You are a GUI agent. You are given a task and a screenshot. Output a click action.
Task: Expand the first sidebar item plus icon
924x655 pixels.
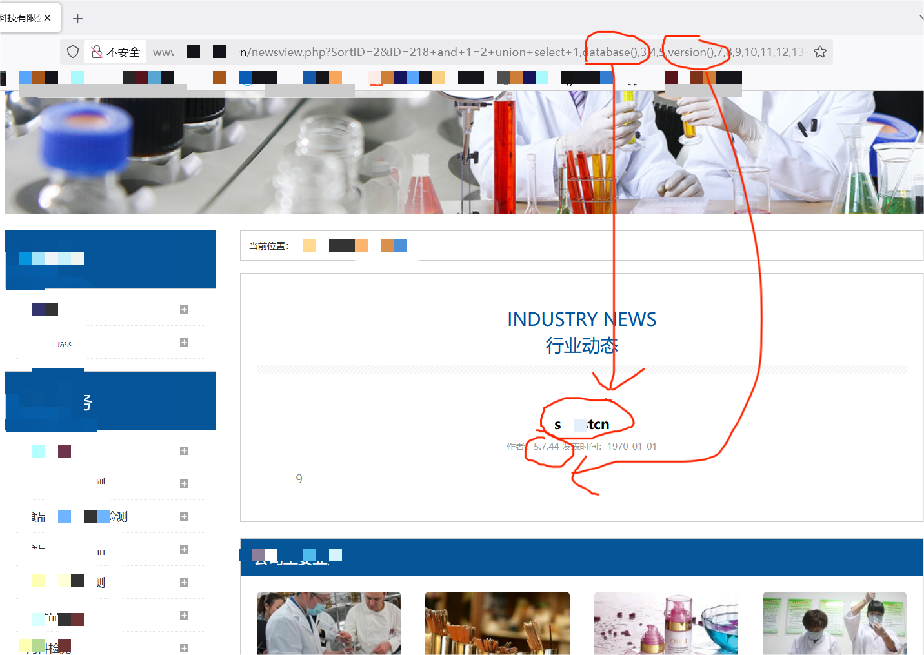[x=184, y=309]
